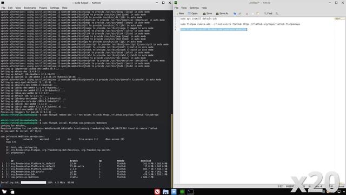
Task: Click the Vivaldi browser icon in the taskbar
Action: click(157, 192)
